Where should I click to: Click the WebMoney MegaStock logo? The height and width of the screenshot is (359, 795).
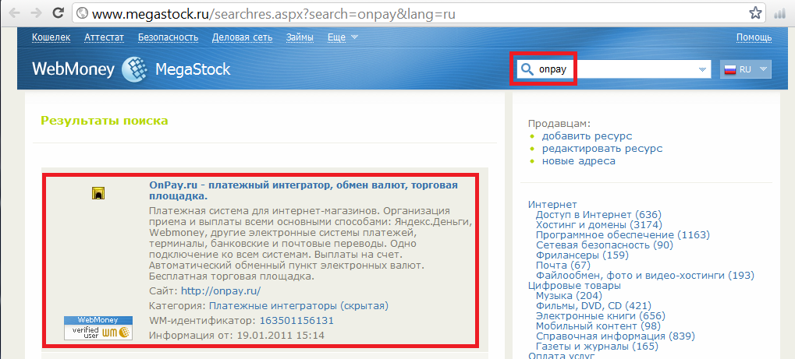131,69
